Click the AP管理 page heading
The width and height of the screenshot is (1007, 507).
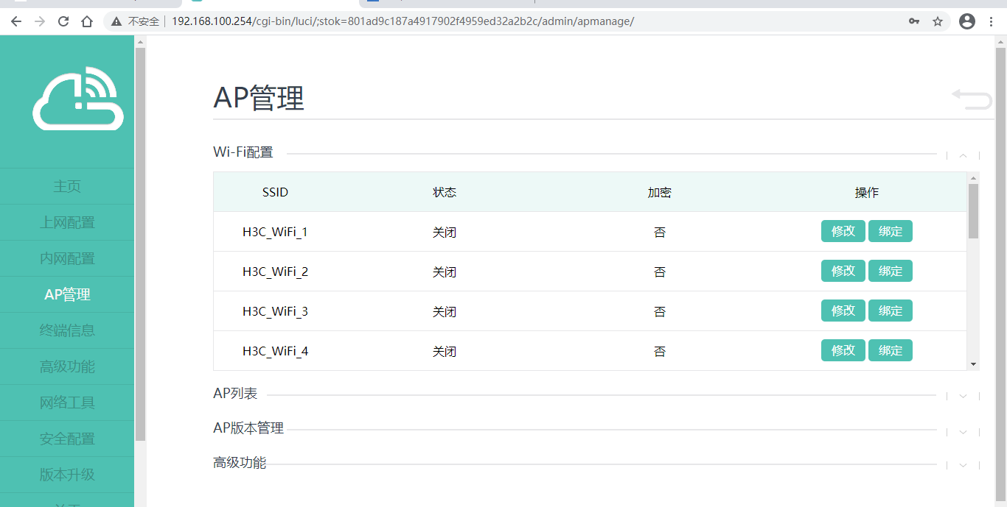pyautogui.click(x=259, y=97)
